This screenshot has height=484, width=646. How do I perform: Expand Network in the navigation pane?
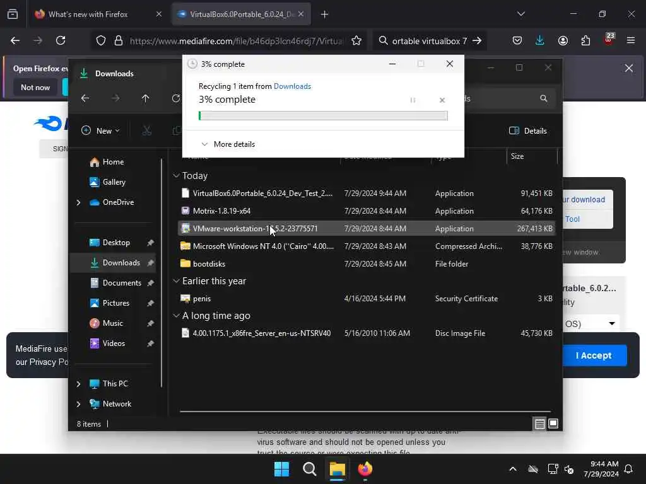[x=78, y=404]
